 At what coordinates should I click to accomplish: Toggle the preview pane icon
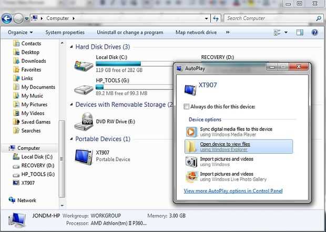pyautogui.click(x=300, y=33)
